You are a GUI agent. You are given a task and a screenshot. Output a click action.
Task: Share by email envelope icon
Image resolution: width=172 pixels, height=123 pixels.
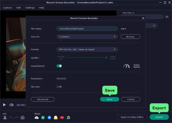tap(56, 118)
